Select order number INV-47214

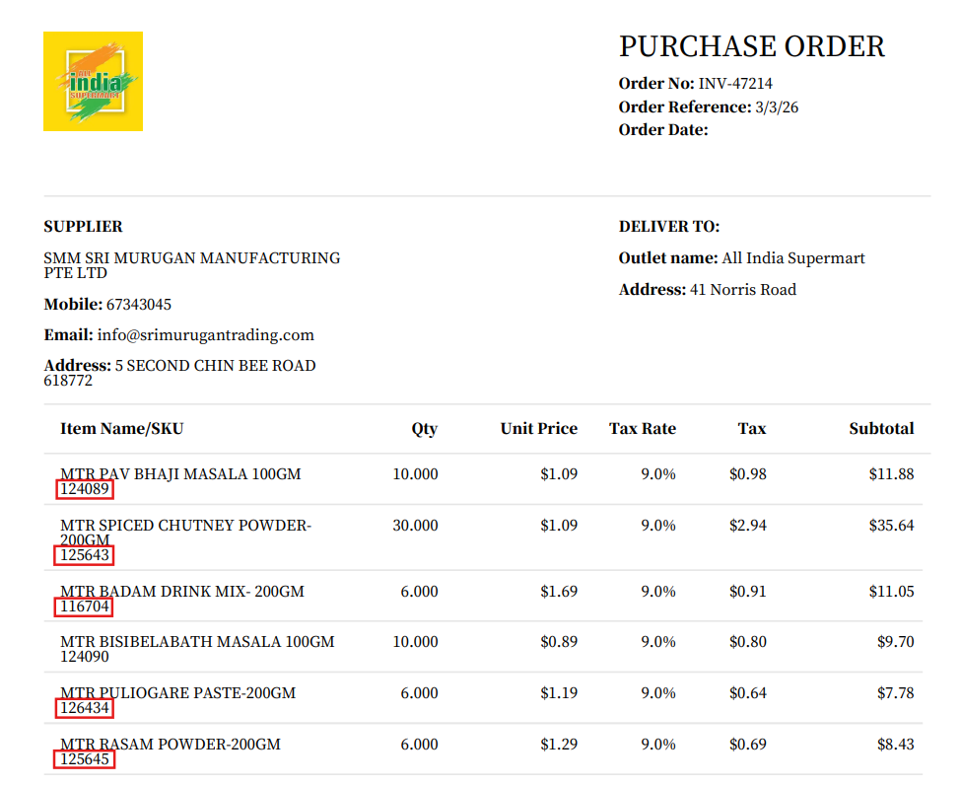coord(735,84)
